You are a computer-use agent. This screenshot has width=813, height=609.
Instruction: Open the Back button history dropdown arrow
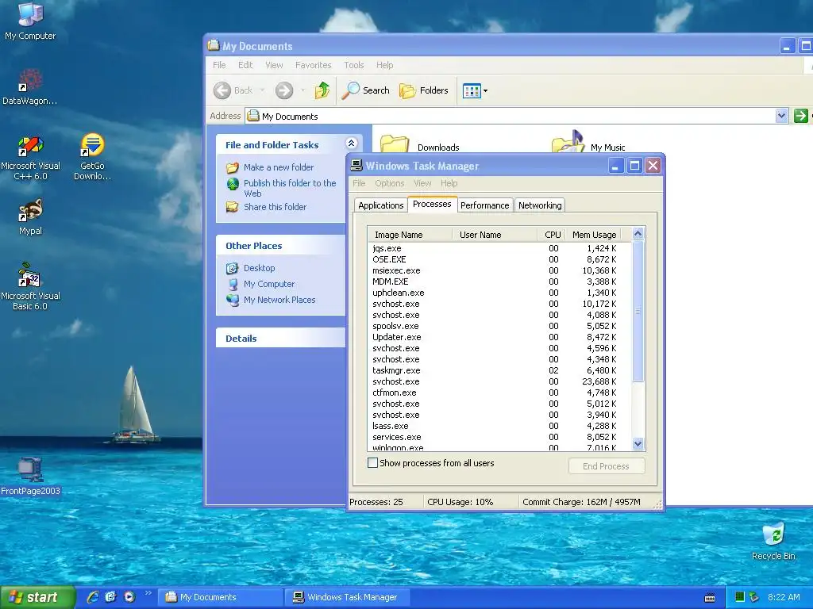pos(262,90)
